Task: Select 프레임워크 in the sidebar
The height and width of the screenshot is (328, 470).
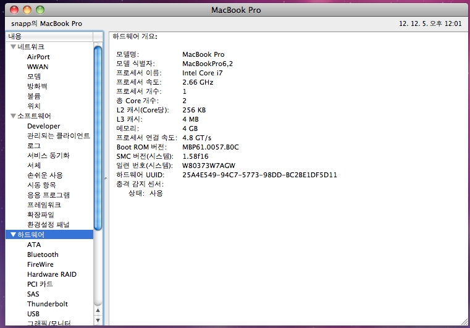Action: click(44, 205)
